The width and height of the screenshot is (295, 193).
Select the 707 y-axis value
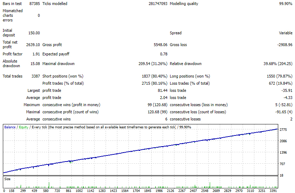coord(283,164)
